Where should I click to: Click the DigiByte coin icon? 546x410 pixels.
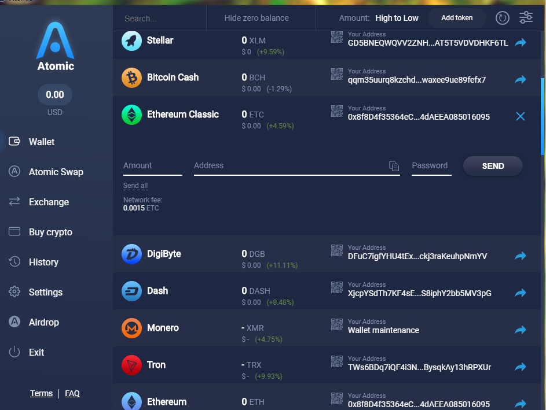(131, 254)
